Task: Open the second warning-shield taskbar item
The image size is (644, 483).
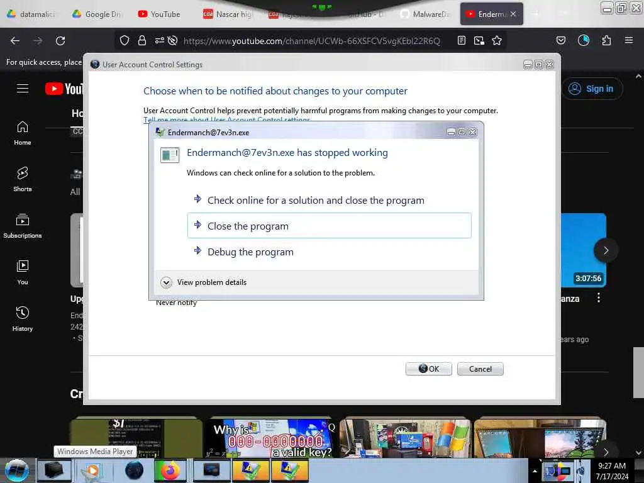Action: tap(289, 470)
